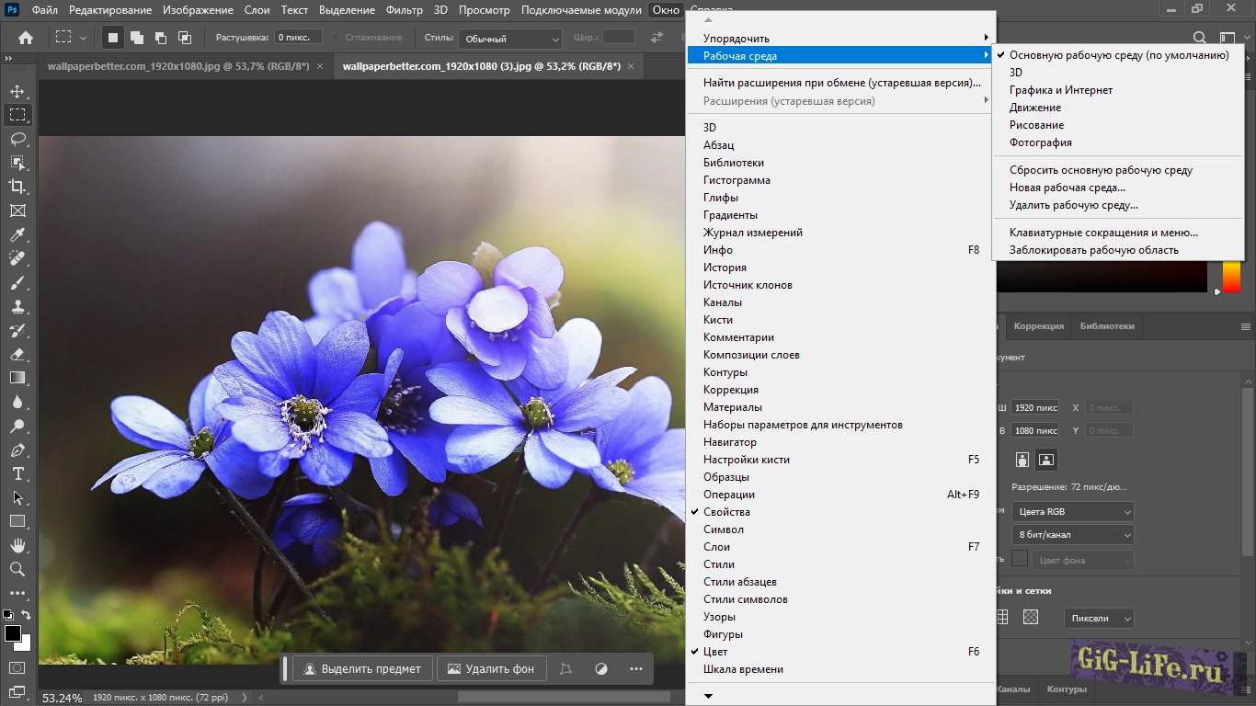Toggle the checked Свойства panel entry
Screen dimensions: 1256x706
point(726,512)
